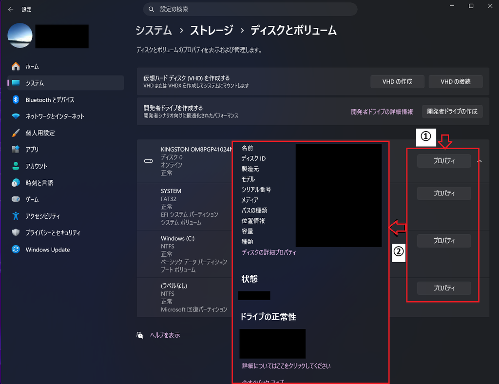The width and height of the screenshot is (499, 384).
Task: Click the ベーシック データ パーティション text
Action: 194,262
